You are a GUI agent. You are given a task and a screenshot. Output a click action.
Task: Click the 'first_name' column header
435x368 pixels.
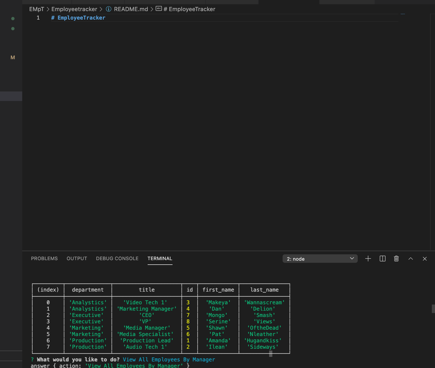[x=218, y=290]
